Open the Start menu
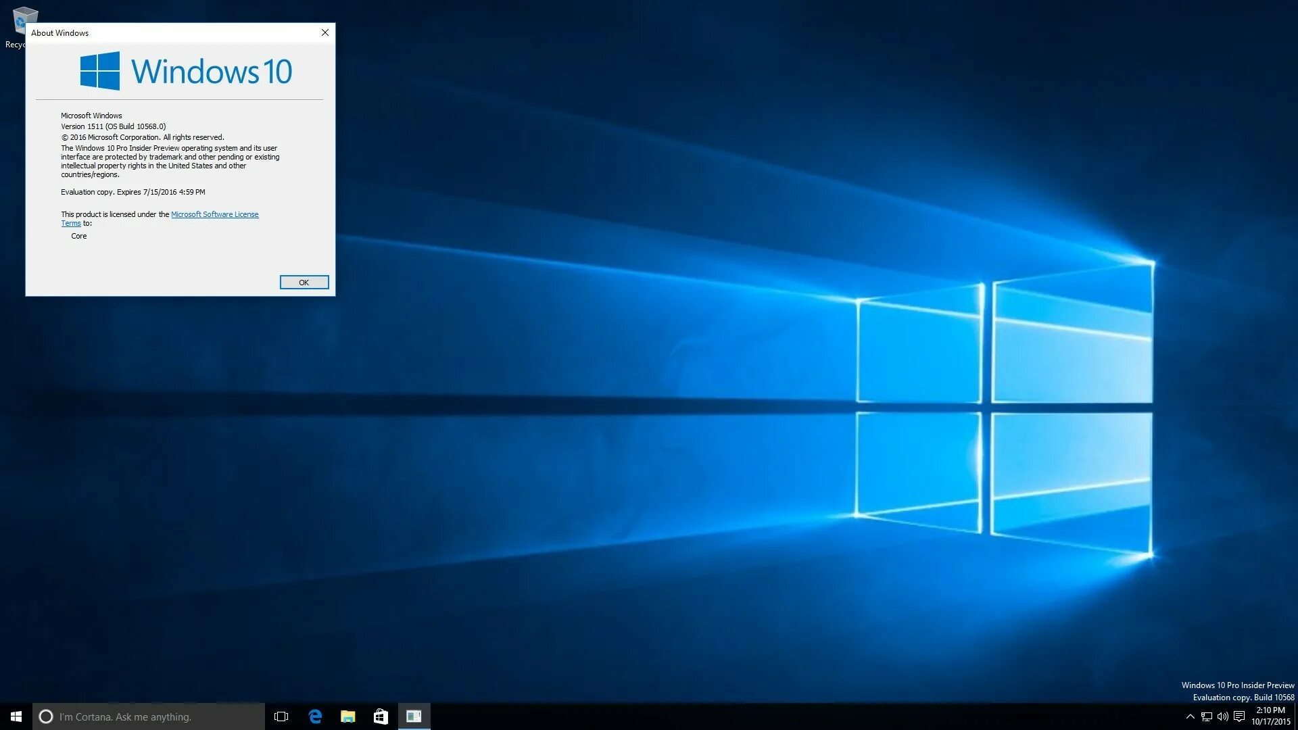 point(16,716)
